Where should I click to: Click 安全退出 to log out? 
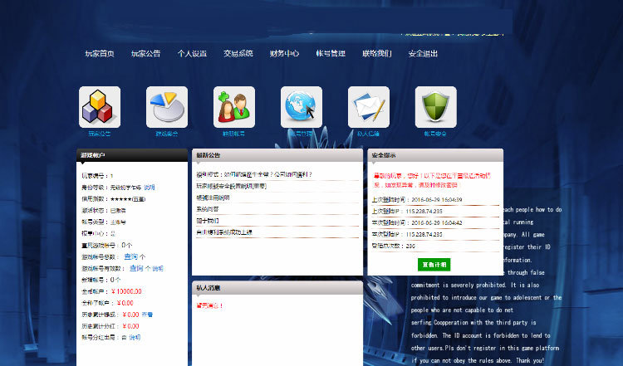(x=423, y=53)
